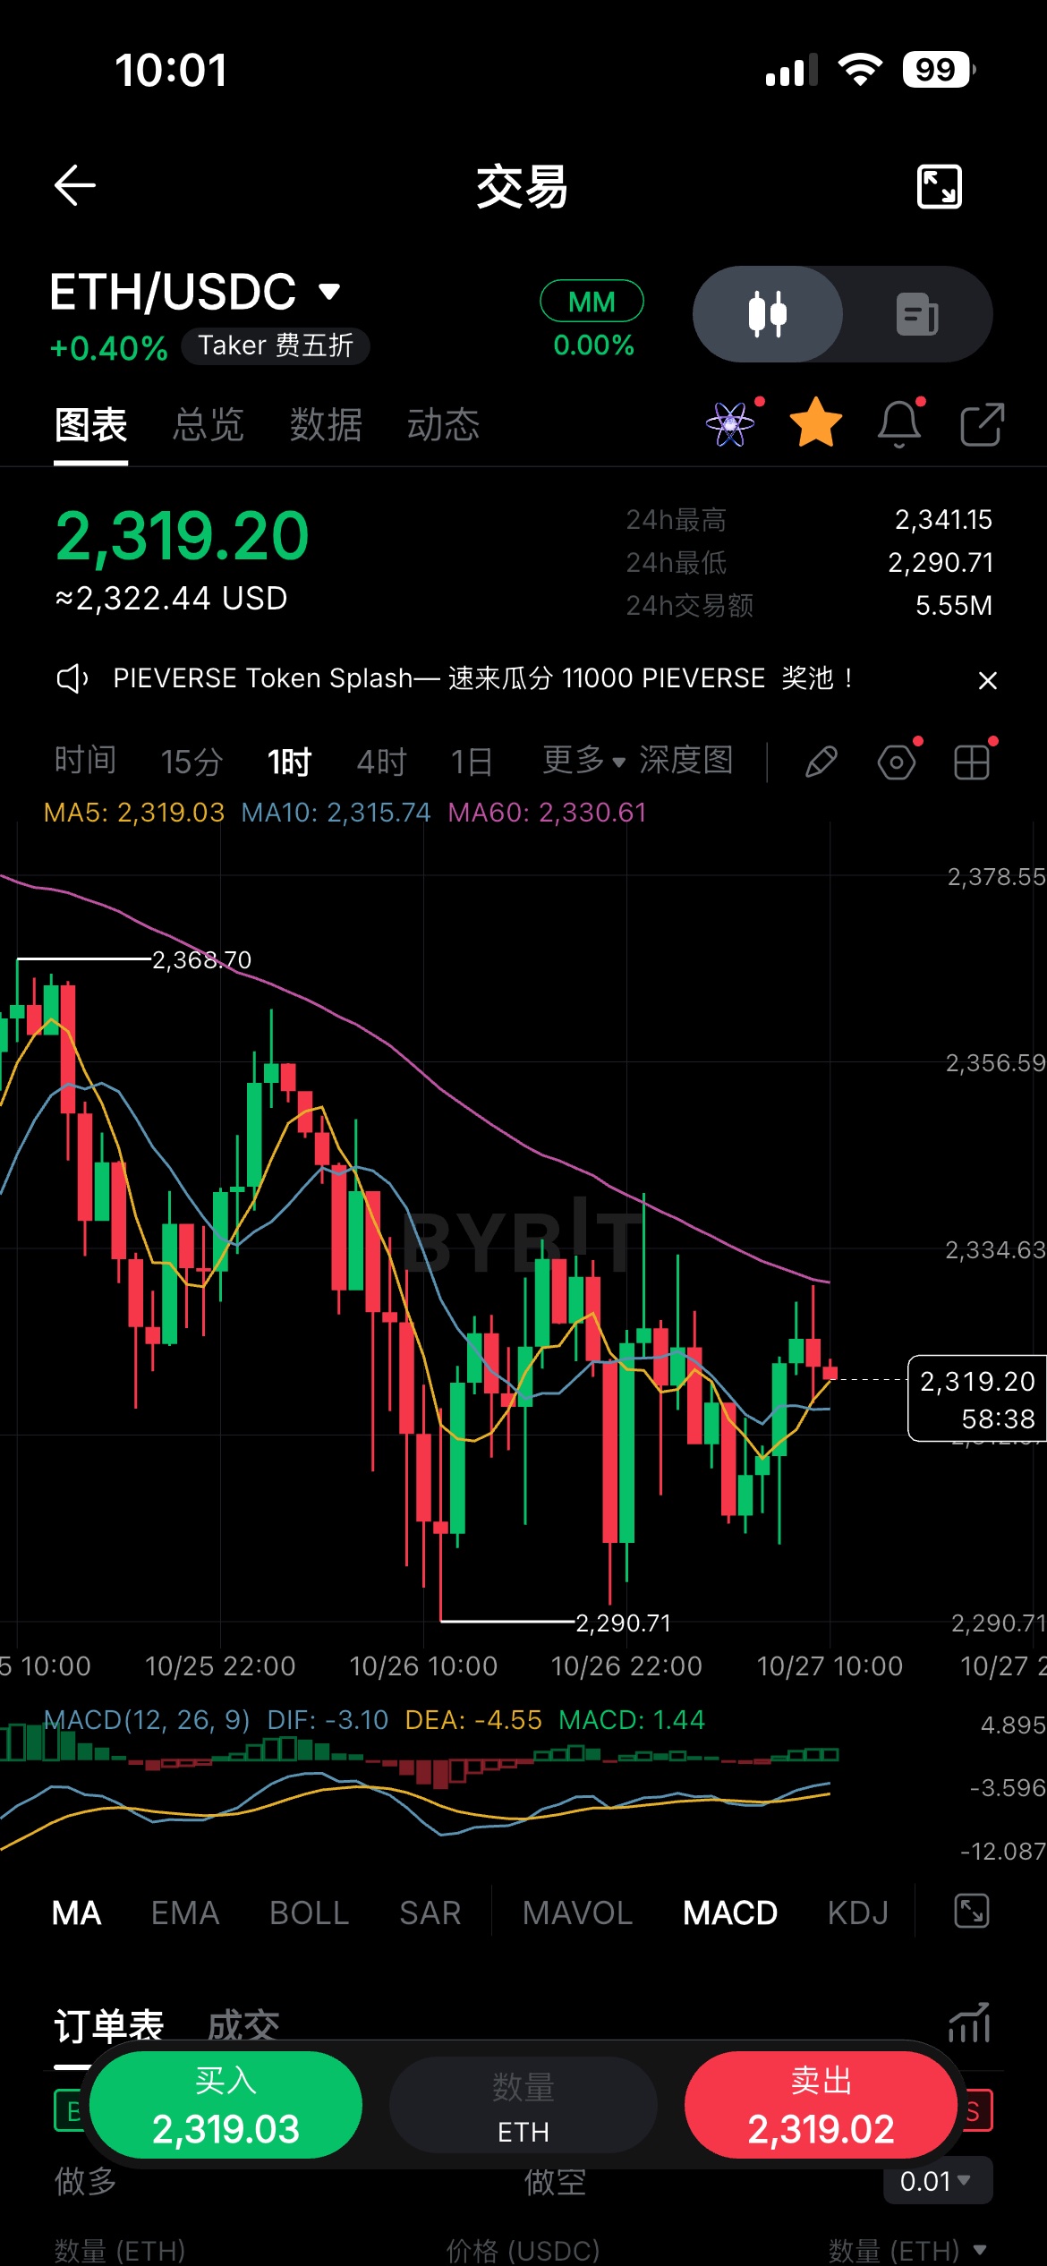Switch to the 动态 tab
This screenshot has height=2266, width=1047.
pos(443,424)
